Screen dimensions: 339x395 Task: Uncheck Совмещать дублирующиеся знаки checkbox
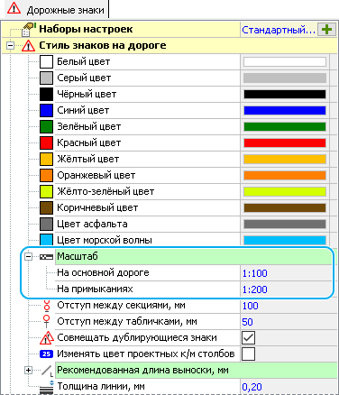[248, 337]
